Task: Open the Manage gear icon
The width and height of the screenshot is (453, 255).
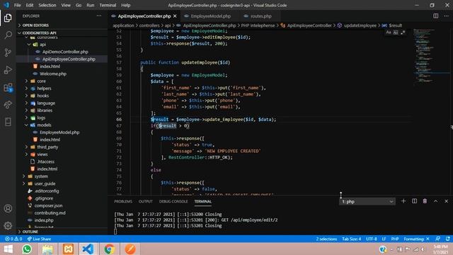Action: (8, 225)
